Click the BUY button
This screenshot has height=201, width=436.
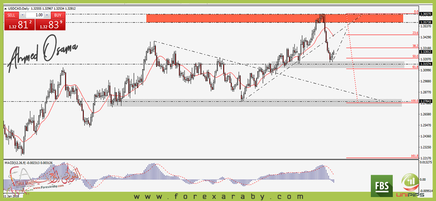coord(58,15)
